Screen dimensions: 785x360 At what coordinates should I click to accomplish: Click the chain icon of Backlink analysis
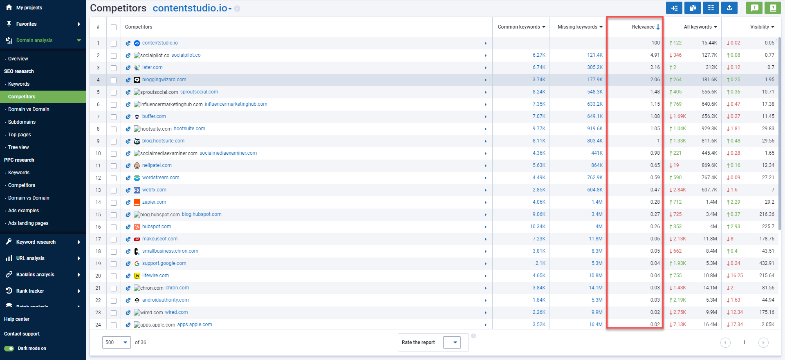pyautogui.click(x=9, y=274)
